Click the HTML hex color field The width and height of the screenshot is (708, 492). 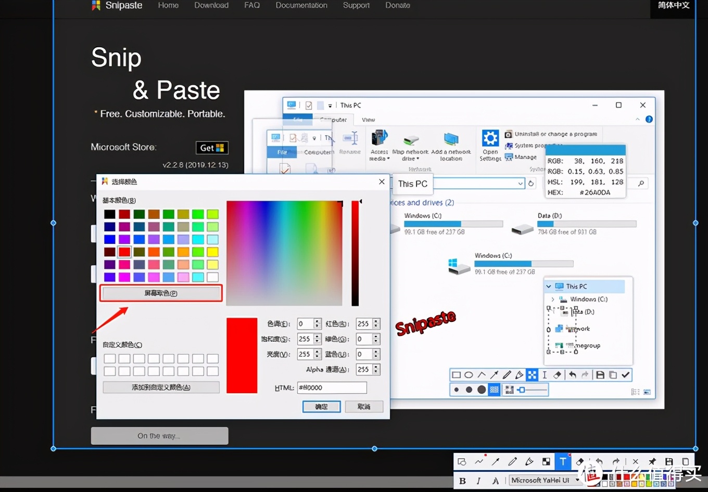tap(332, 387)
